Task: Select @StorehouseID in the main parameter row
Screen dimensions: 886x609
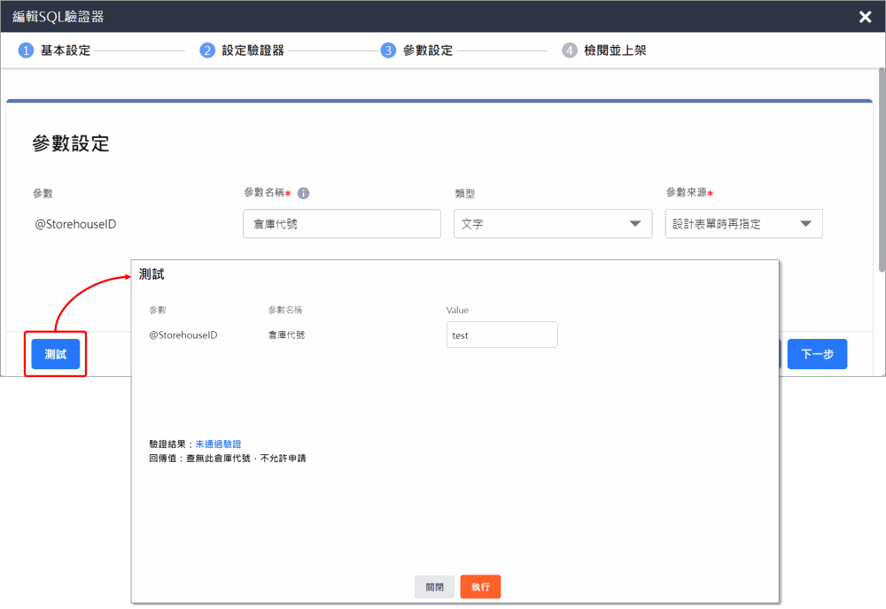Action: click(75, 224)
